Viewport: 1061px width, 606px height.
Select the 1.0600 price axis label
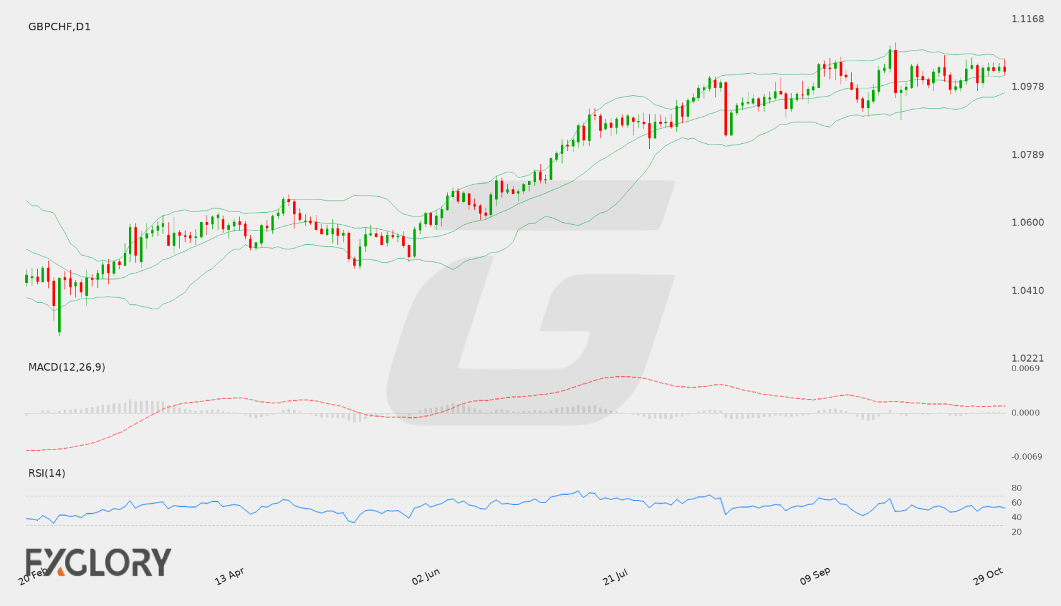tap(1028, 222)
